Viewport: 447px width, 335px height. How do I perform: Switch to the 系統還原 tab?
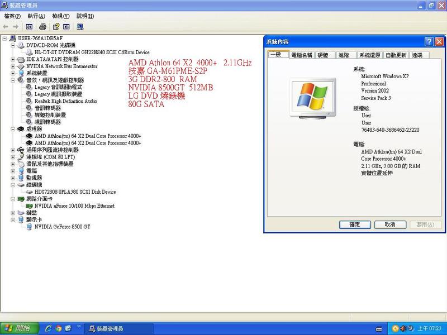[370, 55]
